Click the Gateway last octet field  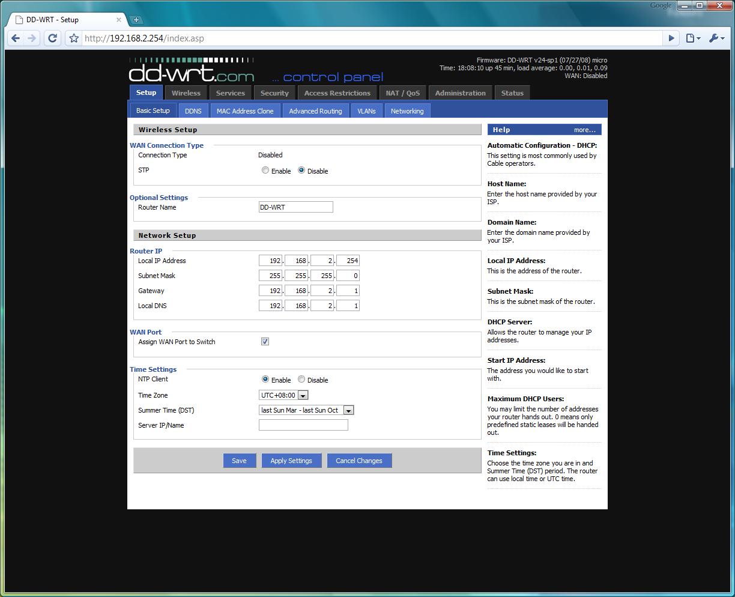click(348, 291)
